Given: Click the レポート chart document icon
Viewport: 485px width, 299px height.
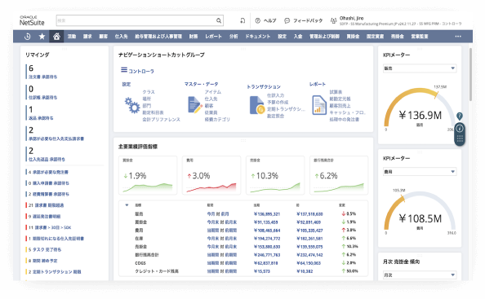Looking at the screenshot, I should (319, 105).
